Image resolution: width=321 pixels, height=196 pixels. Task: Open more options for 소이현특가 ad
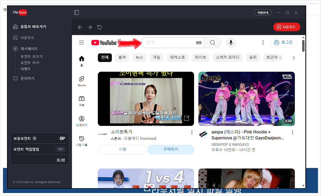point(192,133)
